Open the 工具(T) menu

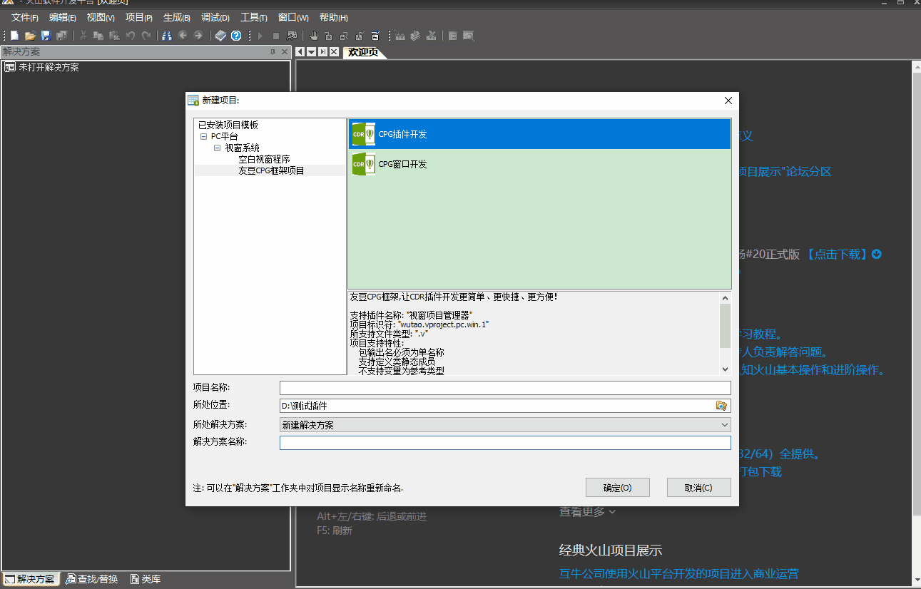pos(253,17)
